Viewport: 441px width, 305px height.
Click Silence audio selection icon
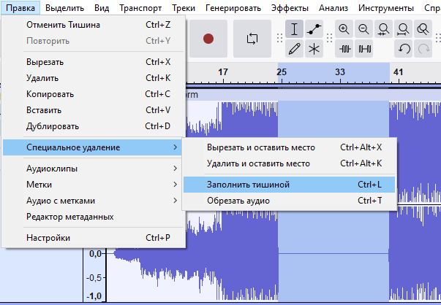363,49
